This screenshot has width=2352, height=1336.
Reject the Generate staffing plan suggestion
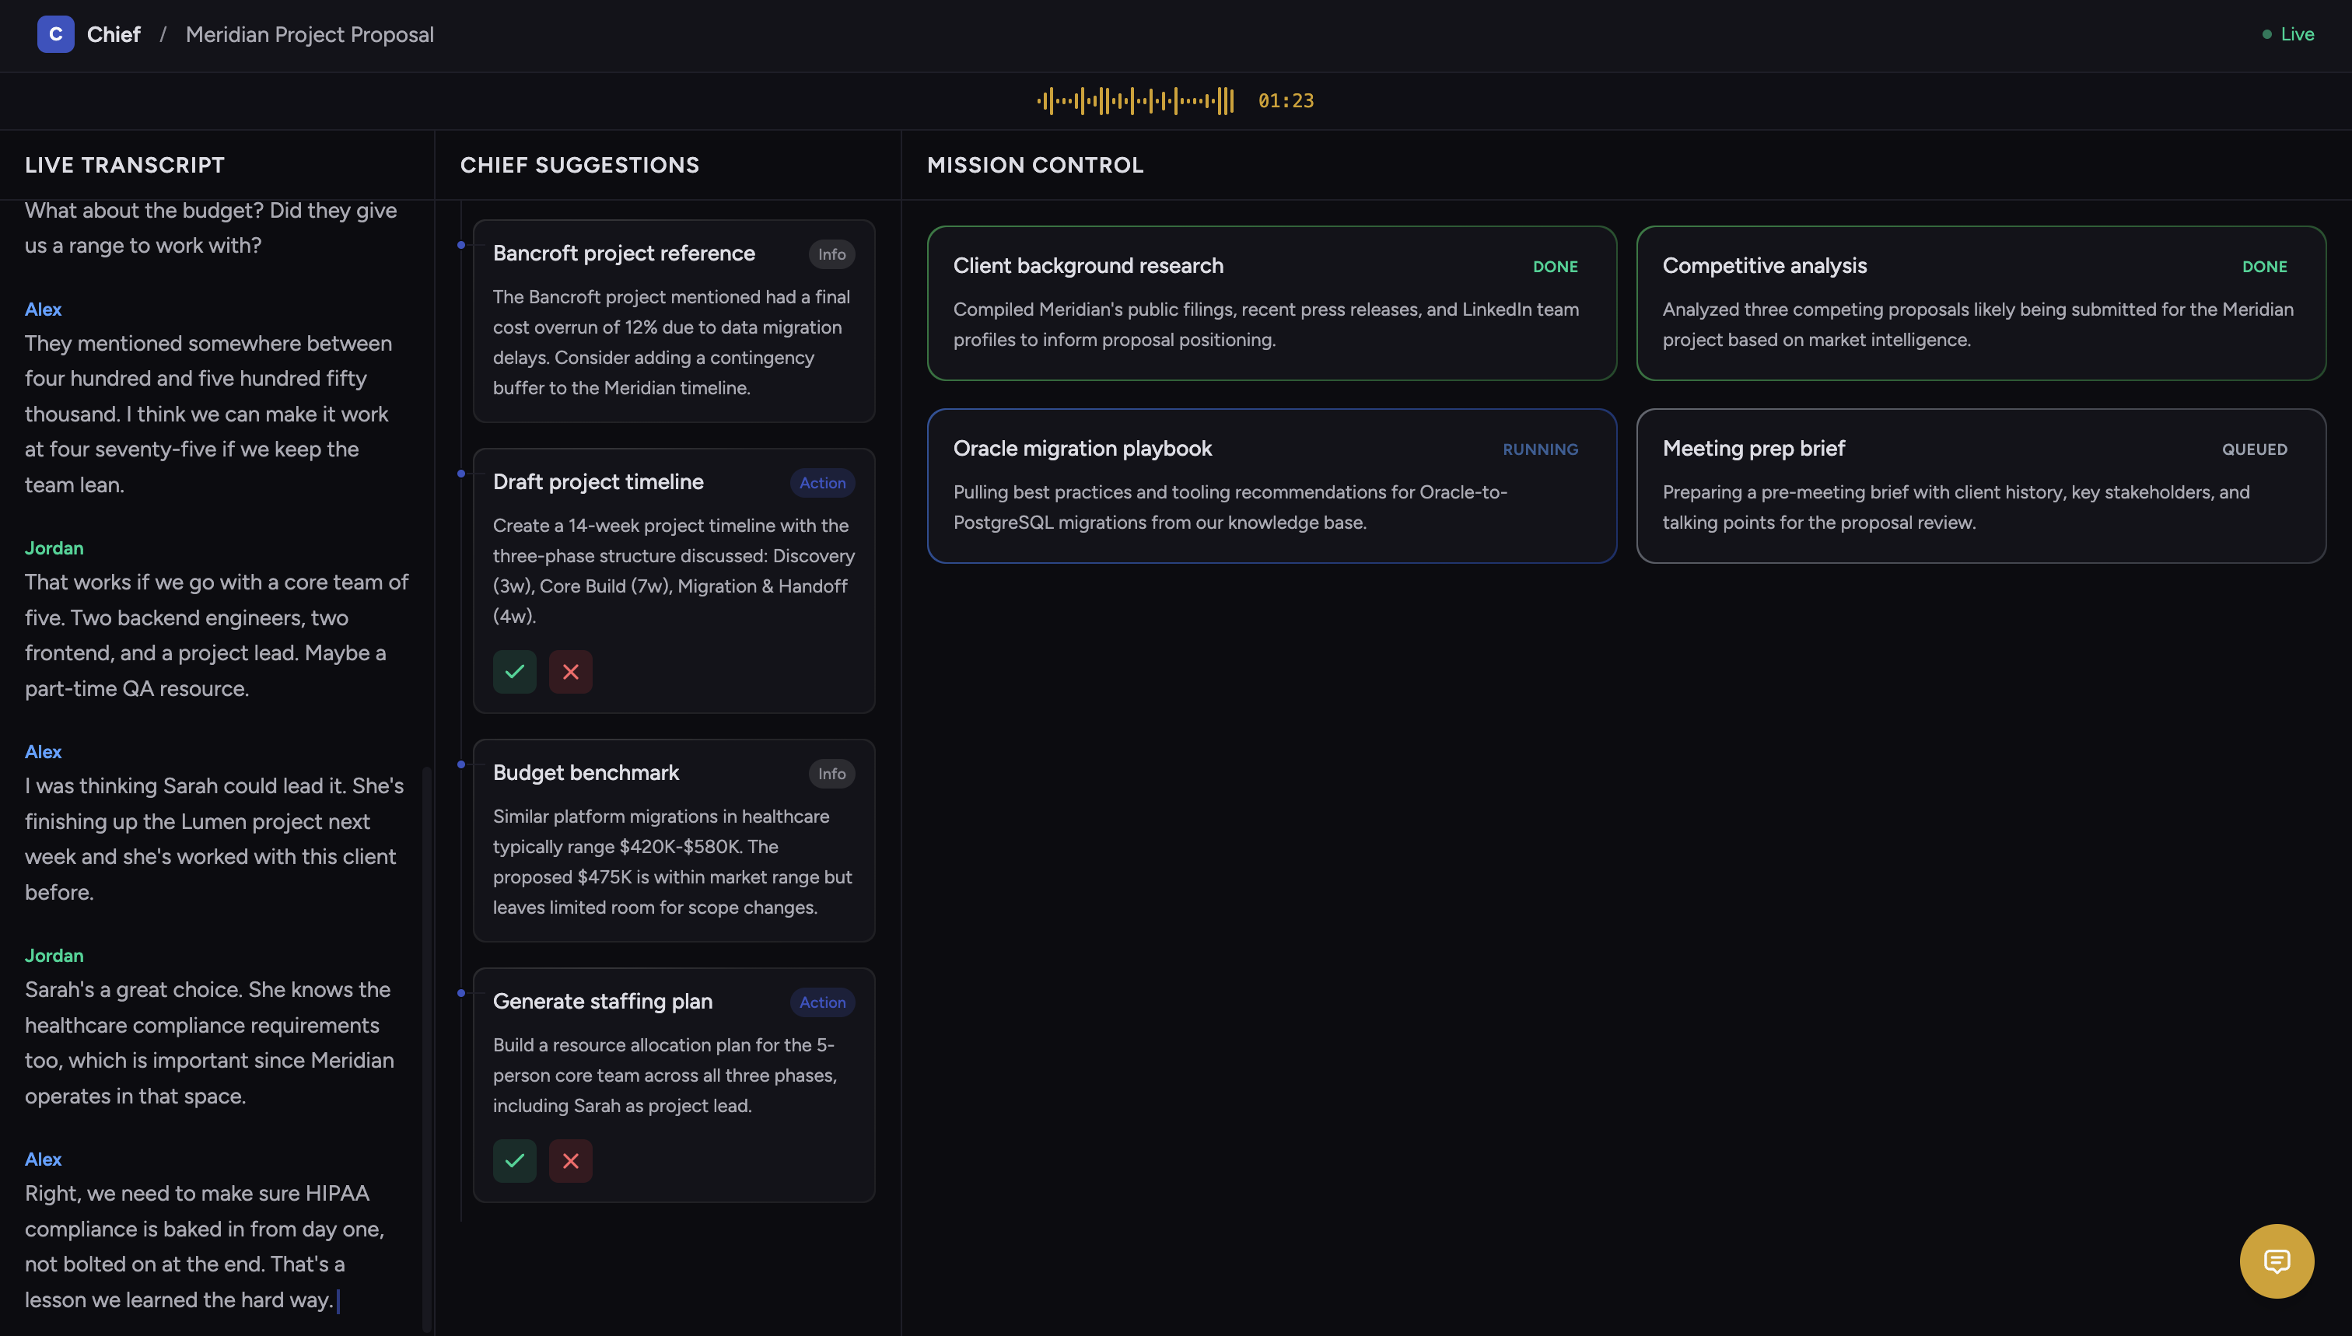tap(570, 1159)
